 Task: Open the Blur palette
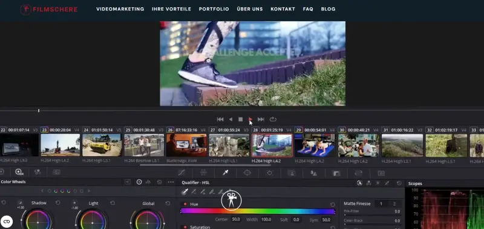point(313,173)
